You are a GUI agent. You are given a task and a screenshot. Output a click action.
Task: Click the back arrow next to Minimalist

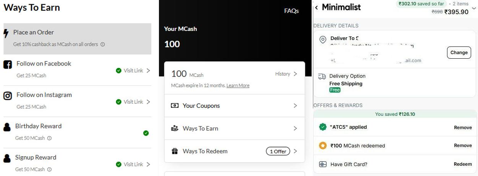coord(316,8)
